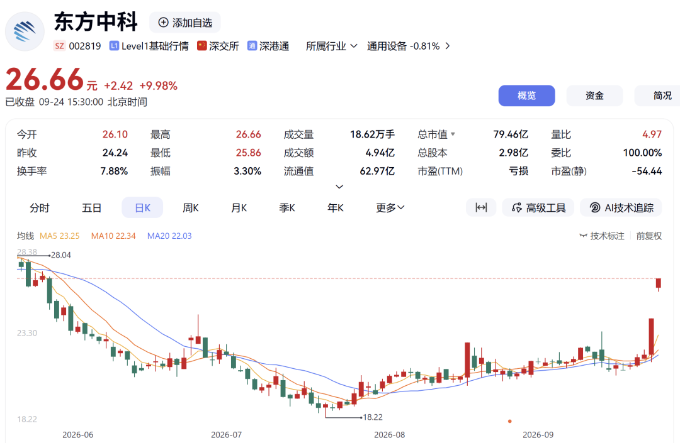Viewport: 680px width, 443px height.
Task: Click 市盈(静) value -54.44
Action: (647, 172)
